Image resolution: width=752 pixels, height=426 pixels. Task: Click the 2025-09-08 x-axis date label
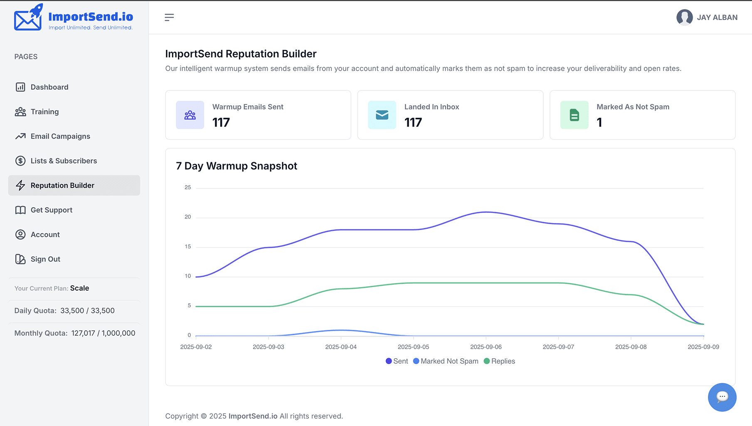coord(631,347)
